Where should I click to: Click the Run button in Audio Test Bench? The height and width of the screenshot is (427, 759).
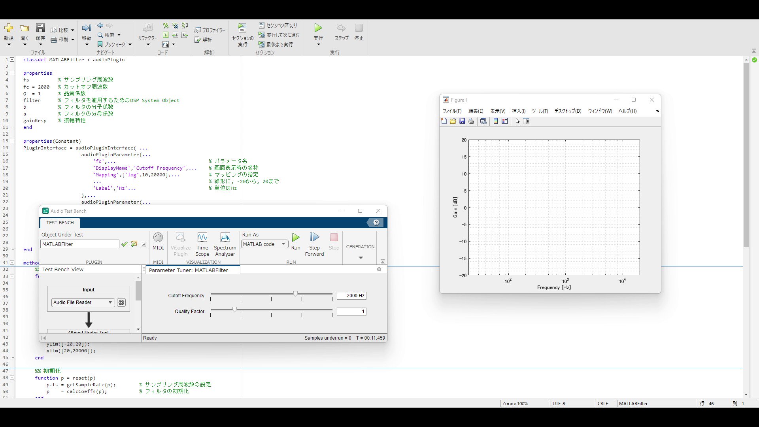296,241
